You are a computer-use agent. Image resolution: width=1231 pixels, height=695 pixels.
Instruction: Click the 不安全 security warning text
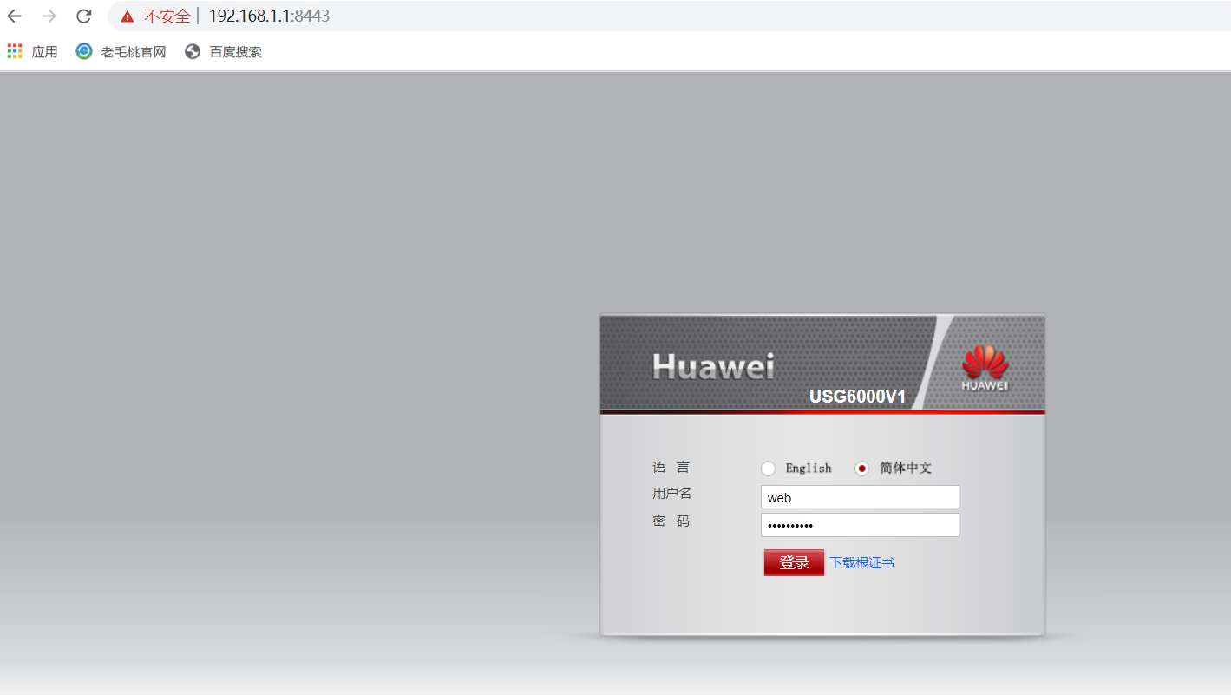[167, 16]
